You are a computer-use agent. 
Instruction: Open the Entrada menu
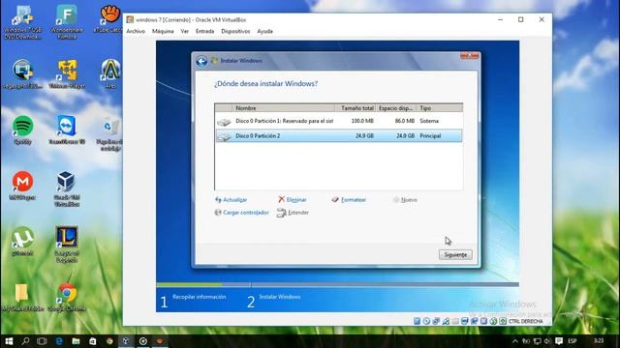(204, 31)
